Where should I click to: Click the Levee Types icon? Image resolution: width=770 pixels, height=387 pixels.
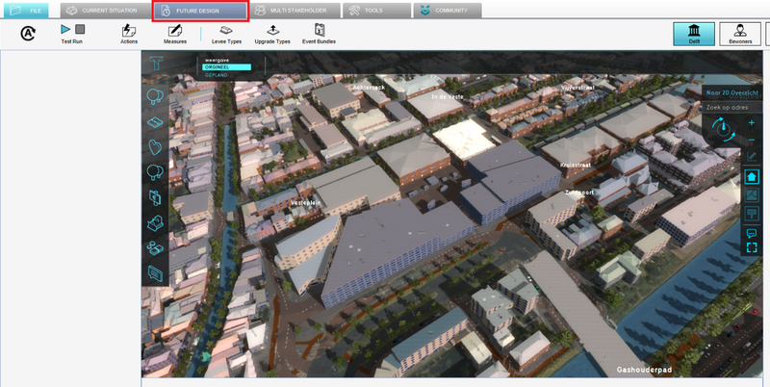tap(227, 35)
